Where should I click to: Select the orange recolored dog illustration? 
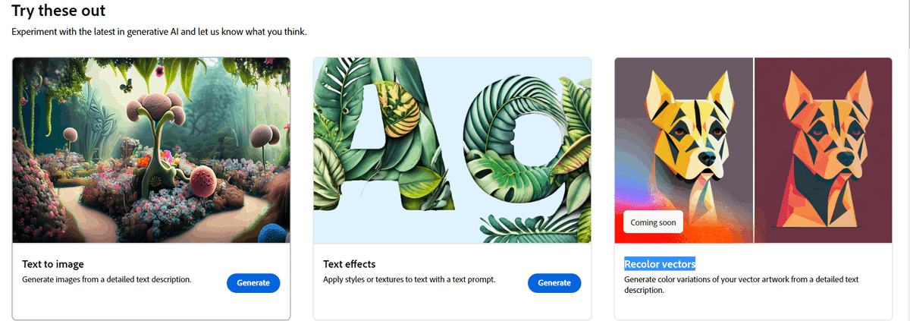pos(824,150)
